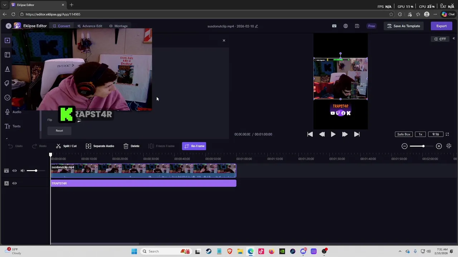The height and width of the screenshot is (257, 458).
Task: Switch to the Advance Edit tab
Action: [89, 26]
